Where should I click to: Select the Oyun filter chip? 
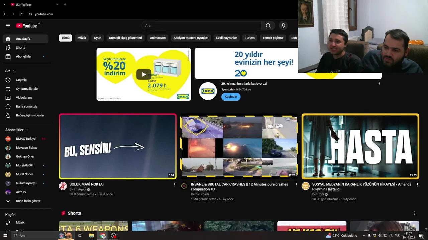(x=98, y=38)
